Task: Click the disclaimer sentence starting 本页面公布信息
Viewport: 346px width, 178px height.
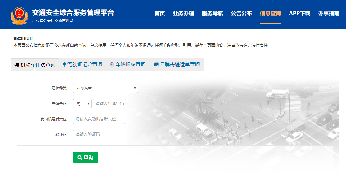Action: 141,45
